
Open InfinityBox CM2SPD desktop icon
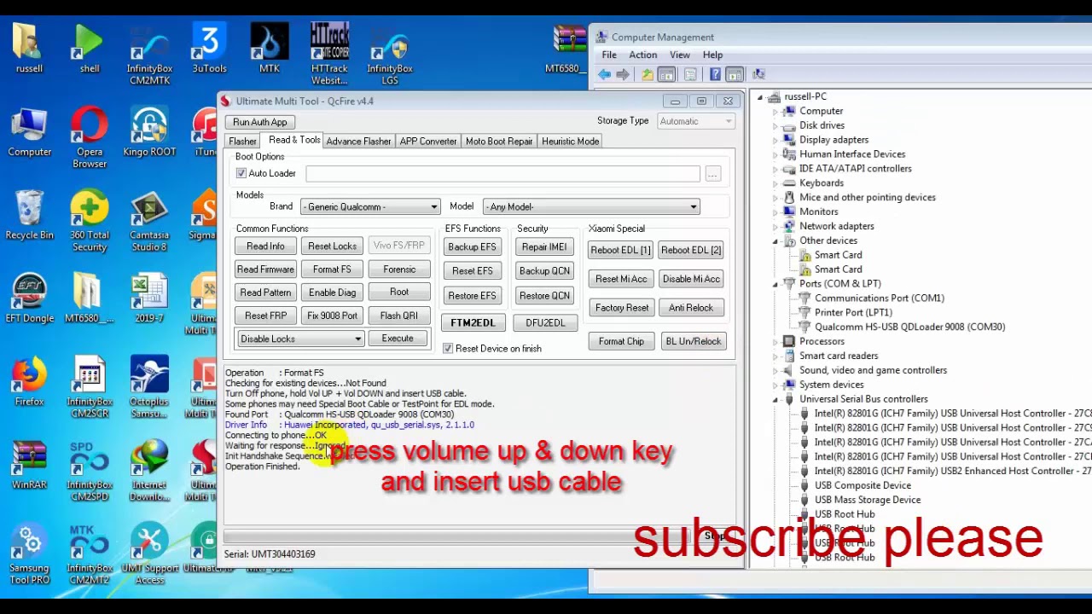coord(89,470)
